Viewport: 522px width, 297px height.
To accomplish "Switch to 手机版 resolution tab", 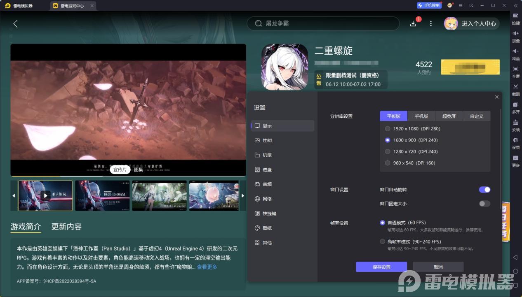I will click(421, 116).
